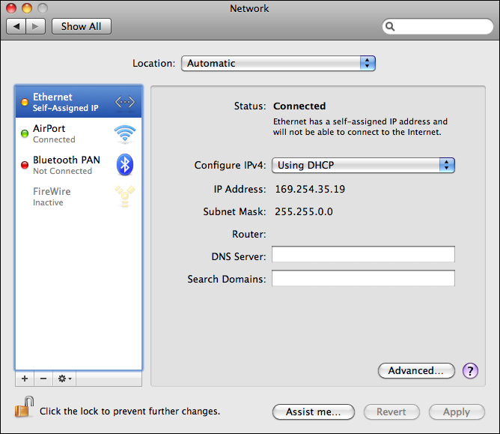
Task: Select Bluetooth PAN in the services list
Action: tap(67, 165)
